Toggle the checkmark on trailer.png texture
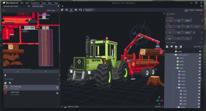This screenshot has width=206, height=111. [57, 93]
